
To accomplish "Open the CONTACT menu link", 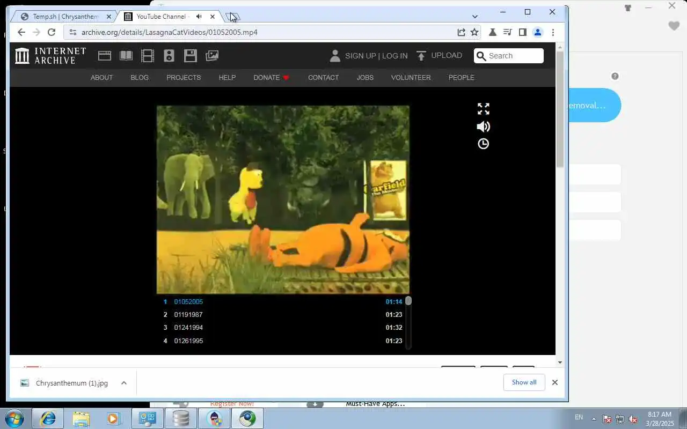I will (x=323, y=78).
